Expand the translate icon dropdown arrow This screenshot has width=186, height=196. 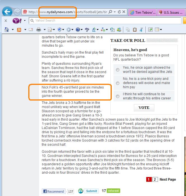[107, 30]
